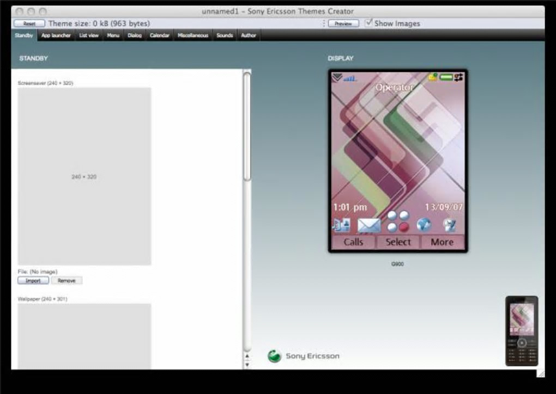Screen dimensions: 556x394
Task: Click the scrollbar down arrow
Action: tap(247, 364)
